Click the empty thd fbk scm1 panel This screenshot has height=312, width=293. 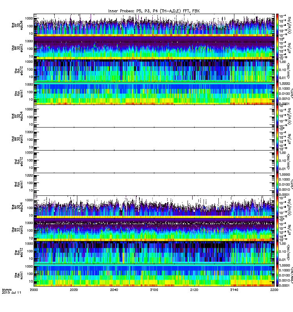[x=154, y=184]
